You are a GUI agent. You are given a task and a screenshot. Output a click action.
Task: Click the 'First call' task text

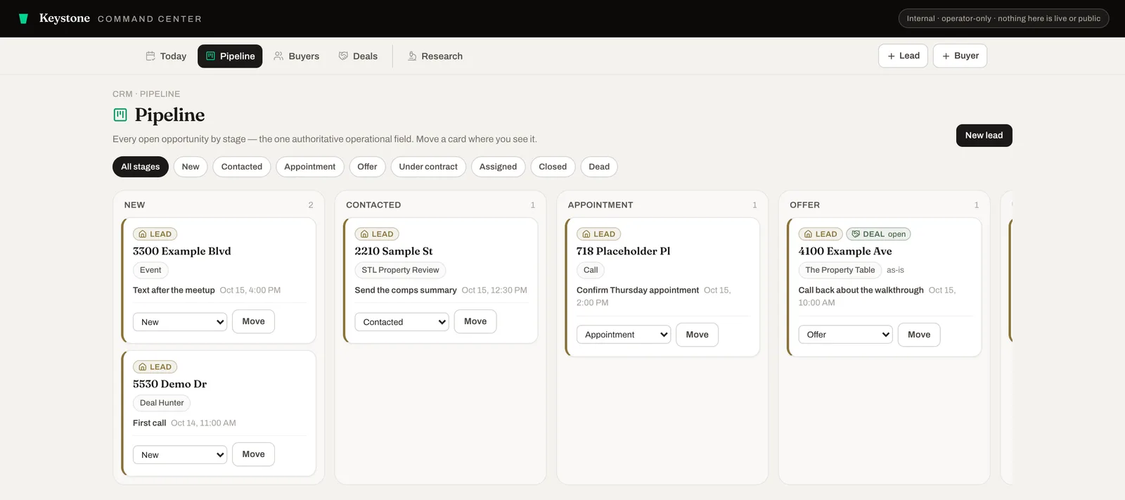coord(149,423)
